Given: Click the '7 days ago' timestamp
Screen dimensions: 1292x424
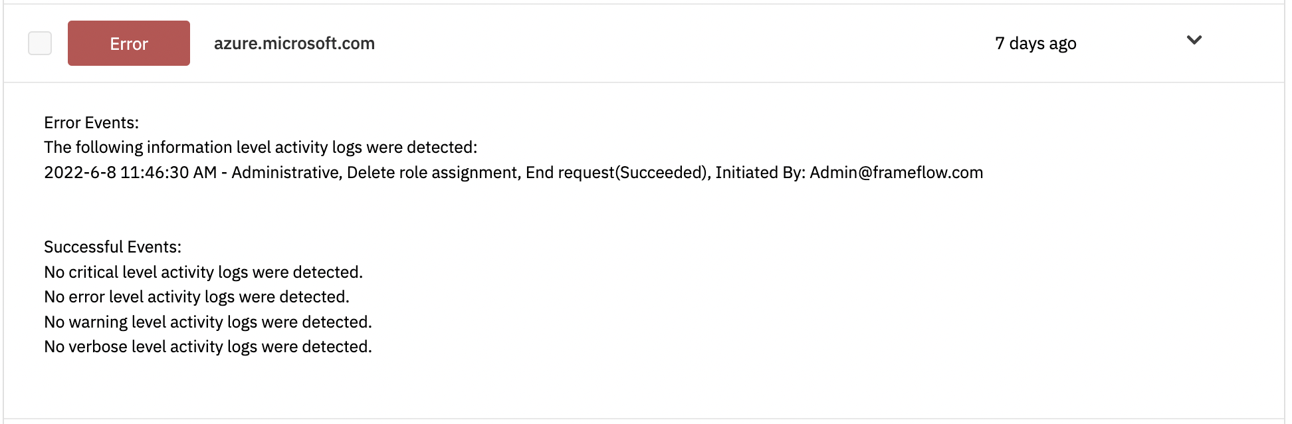Looking at the screenshot, I should [1035, 44].
